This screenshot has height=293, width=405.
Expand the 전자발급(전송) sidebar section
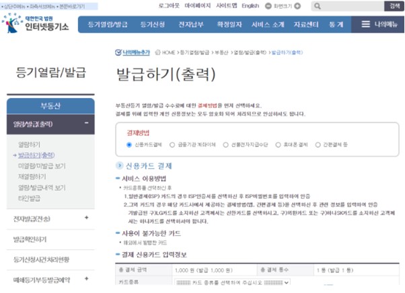tap(87, 218)
